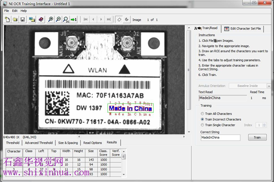Click the image scrollbar up arrow
The width and height of the screenshot is (274, 182).
(x=189, y=28)
